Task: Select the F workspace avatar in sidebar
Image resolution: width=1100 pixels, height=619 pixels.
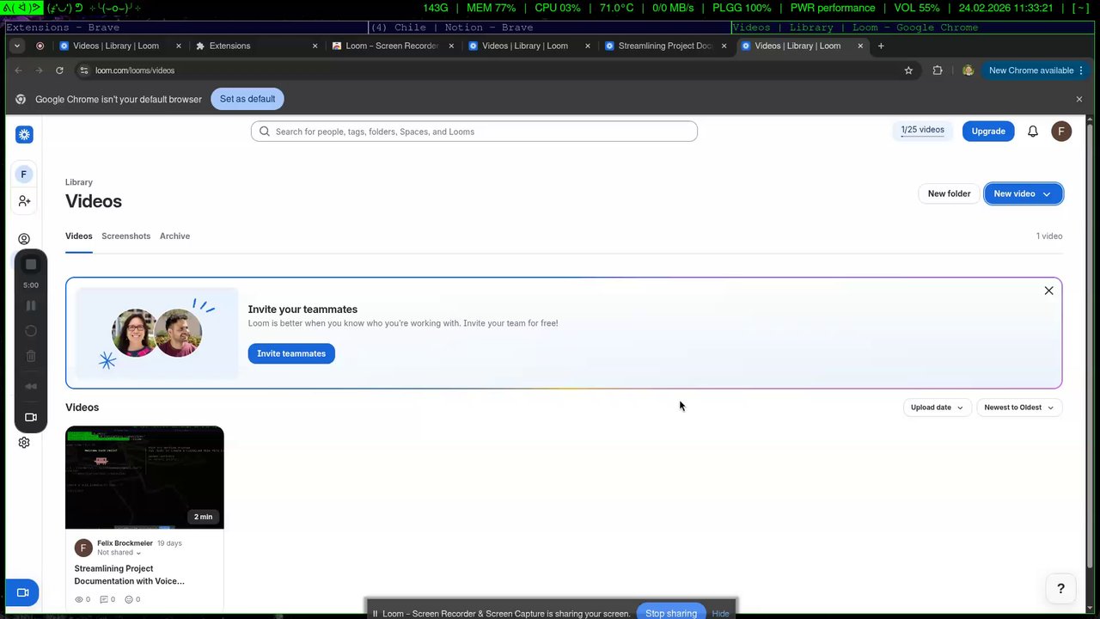Action: [24, 175]
